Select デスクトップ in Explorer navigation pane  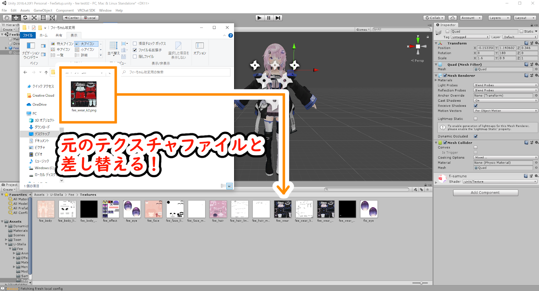[x=42, y=134]
